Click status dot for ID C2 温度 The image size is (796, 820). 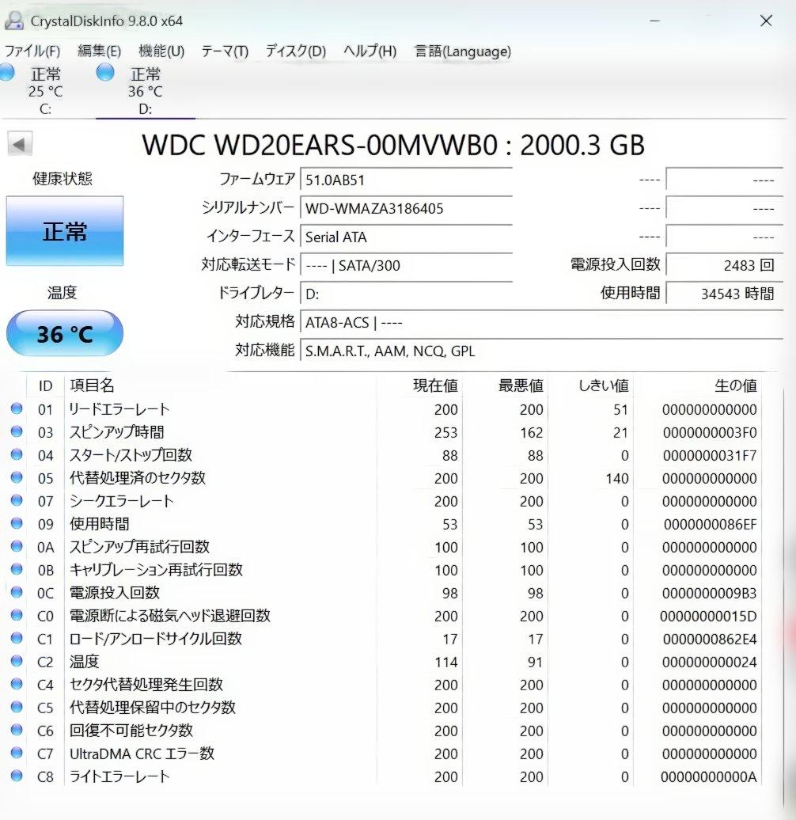[17, 662]
